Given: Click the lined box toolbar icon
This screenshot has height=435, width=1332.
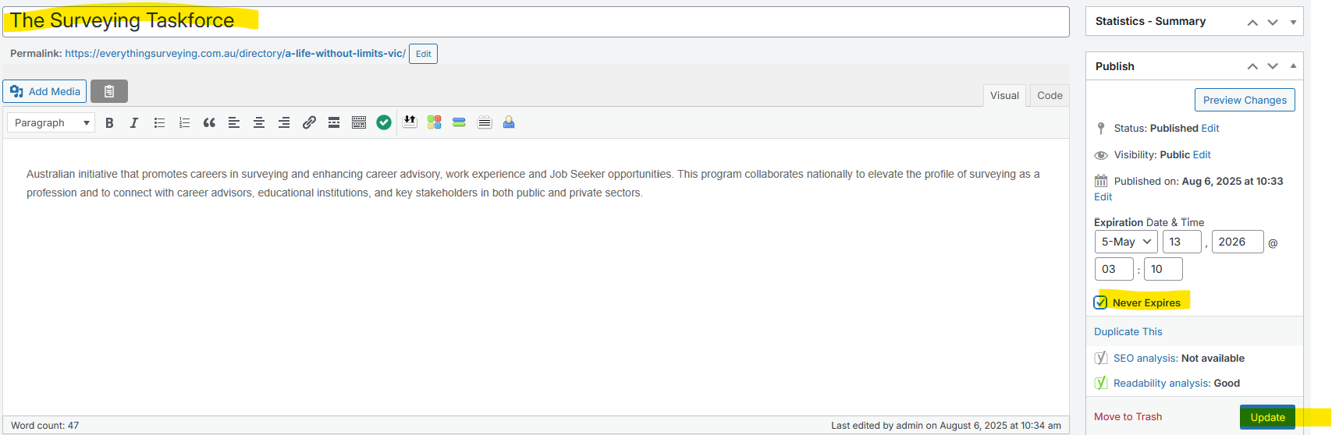Looking at the screenshot, I should pyautogui.click(x=485, y=122).
